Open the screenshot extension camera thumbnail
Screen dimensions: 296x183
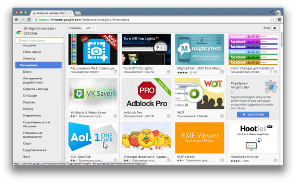[93, 49]
